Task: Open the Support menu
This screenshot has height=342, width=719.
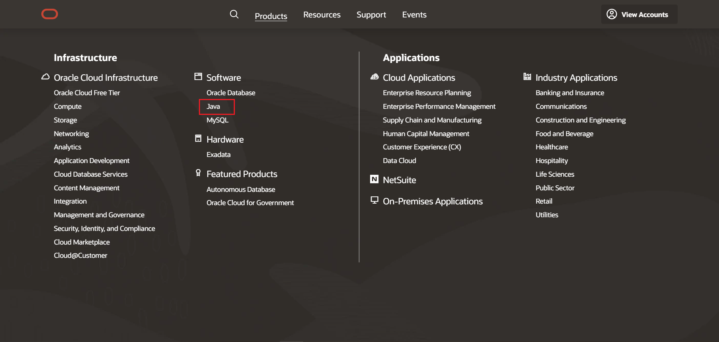Action: tap(371, 14)
